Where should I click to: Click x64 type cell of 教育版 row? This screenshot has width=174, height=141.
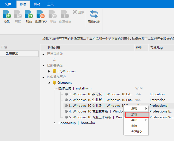138,94
